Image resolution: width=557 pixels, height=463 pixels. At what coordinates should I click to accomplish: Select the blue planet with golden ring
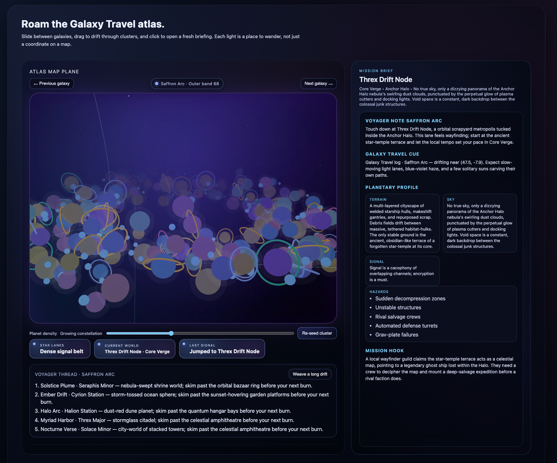[x=163, y=265]
